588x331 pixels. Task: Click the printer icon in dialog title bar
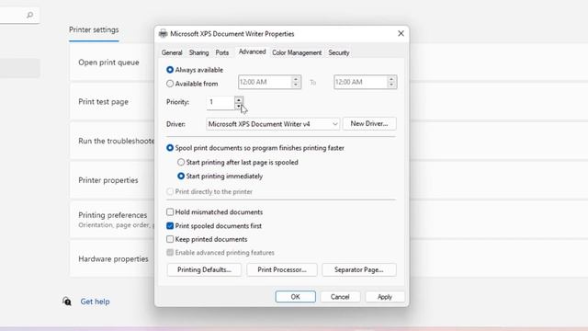(163, 34)
